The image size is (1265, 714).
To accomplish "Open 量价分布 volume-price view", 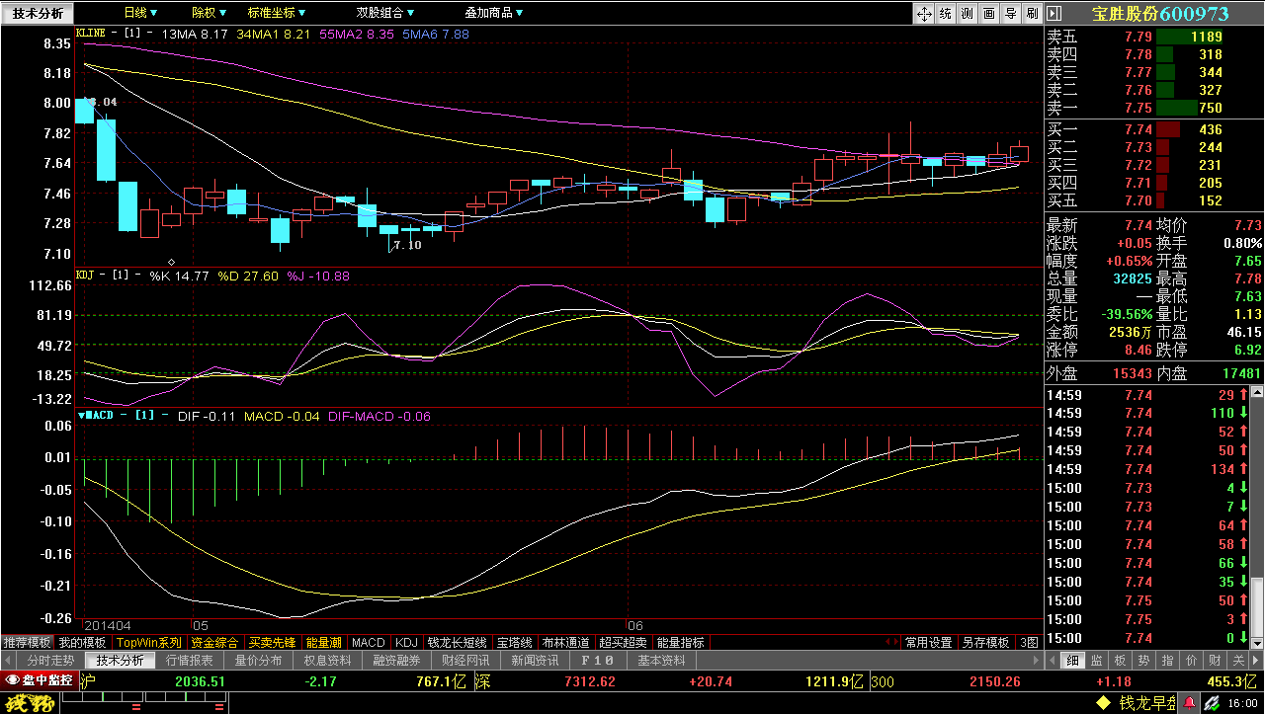I will tap(259, 660).
